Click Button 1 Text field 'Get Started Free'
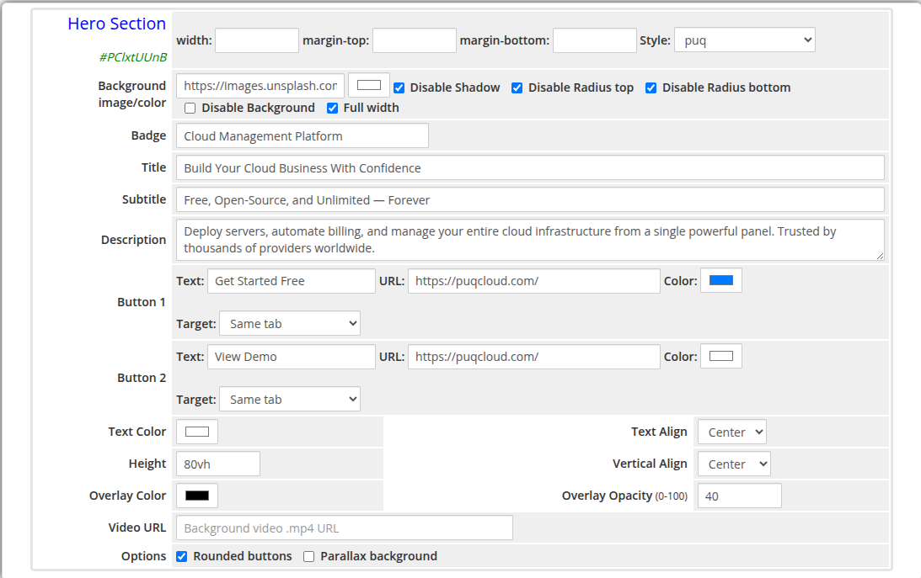 (292, 281)
